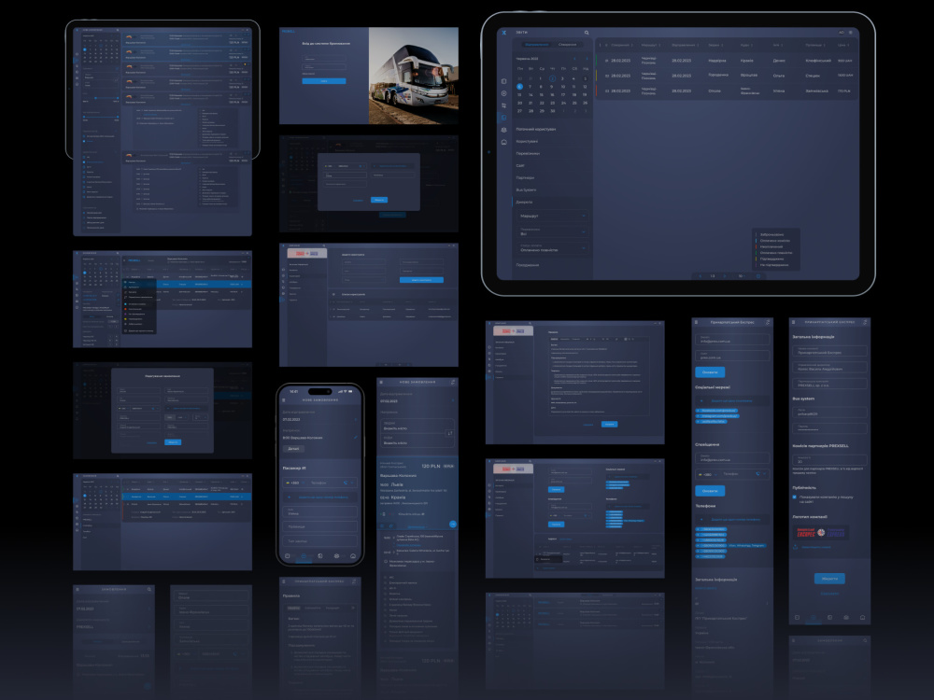Select date 15 in the large tablet calendar
The width and height of the screenshot is (934, 700).
(542, 94)
